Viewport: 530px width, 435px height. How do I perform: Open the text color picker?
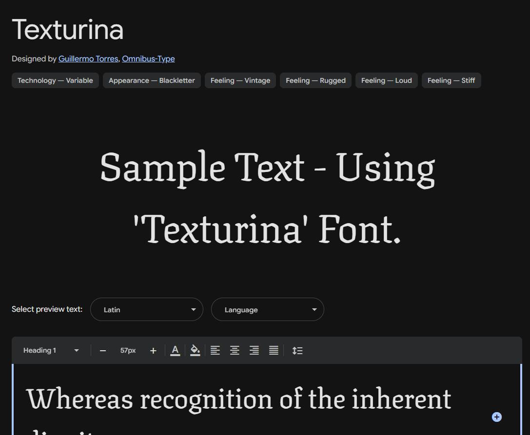pyautogui.click(x=175, y=351)
